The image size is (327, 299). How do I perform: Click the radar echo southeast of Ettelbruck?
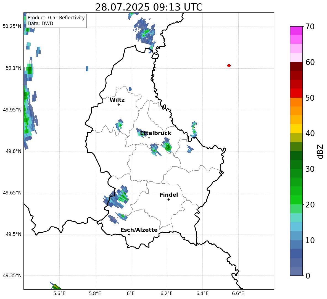167,145
